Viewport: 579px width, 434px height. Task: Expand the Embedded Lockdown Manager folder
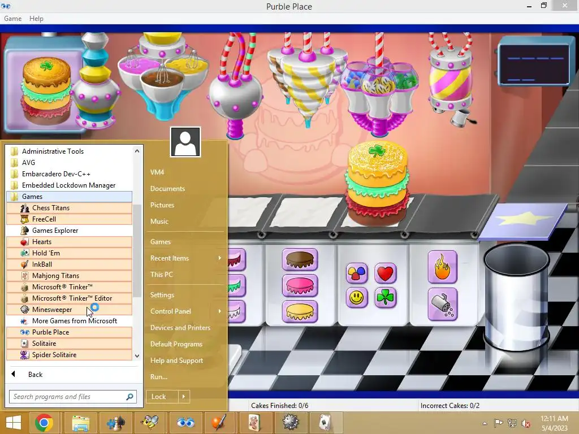coord(69,185)
